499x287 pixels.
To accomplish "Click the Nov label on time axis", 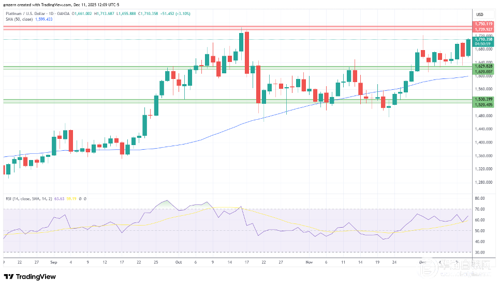I will pos(309,262).
